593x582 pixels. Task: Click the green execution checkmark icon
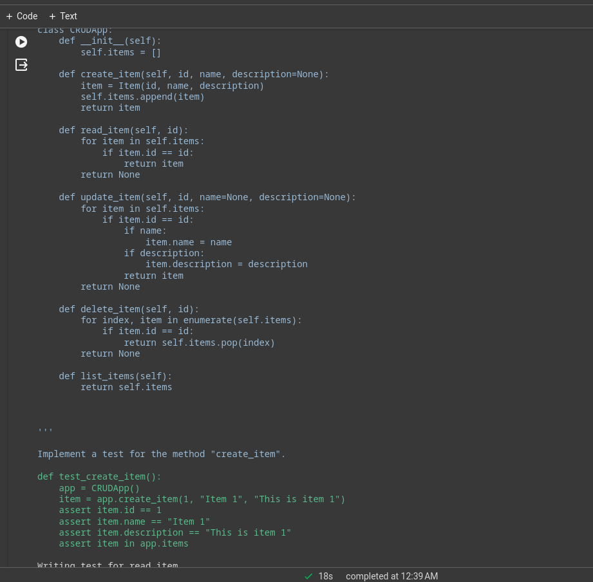(308, 576)
